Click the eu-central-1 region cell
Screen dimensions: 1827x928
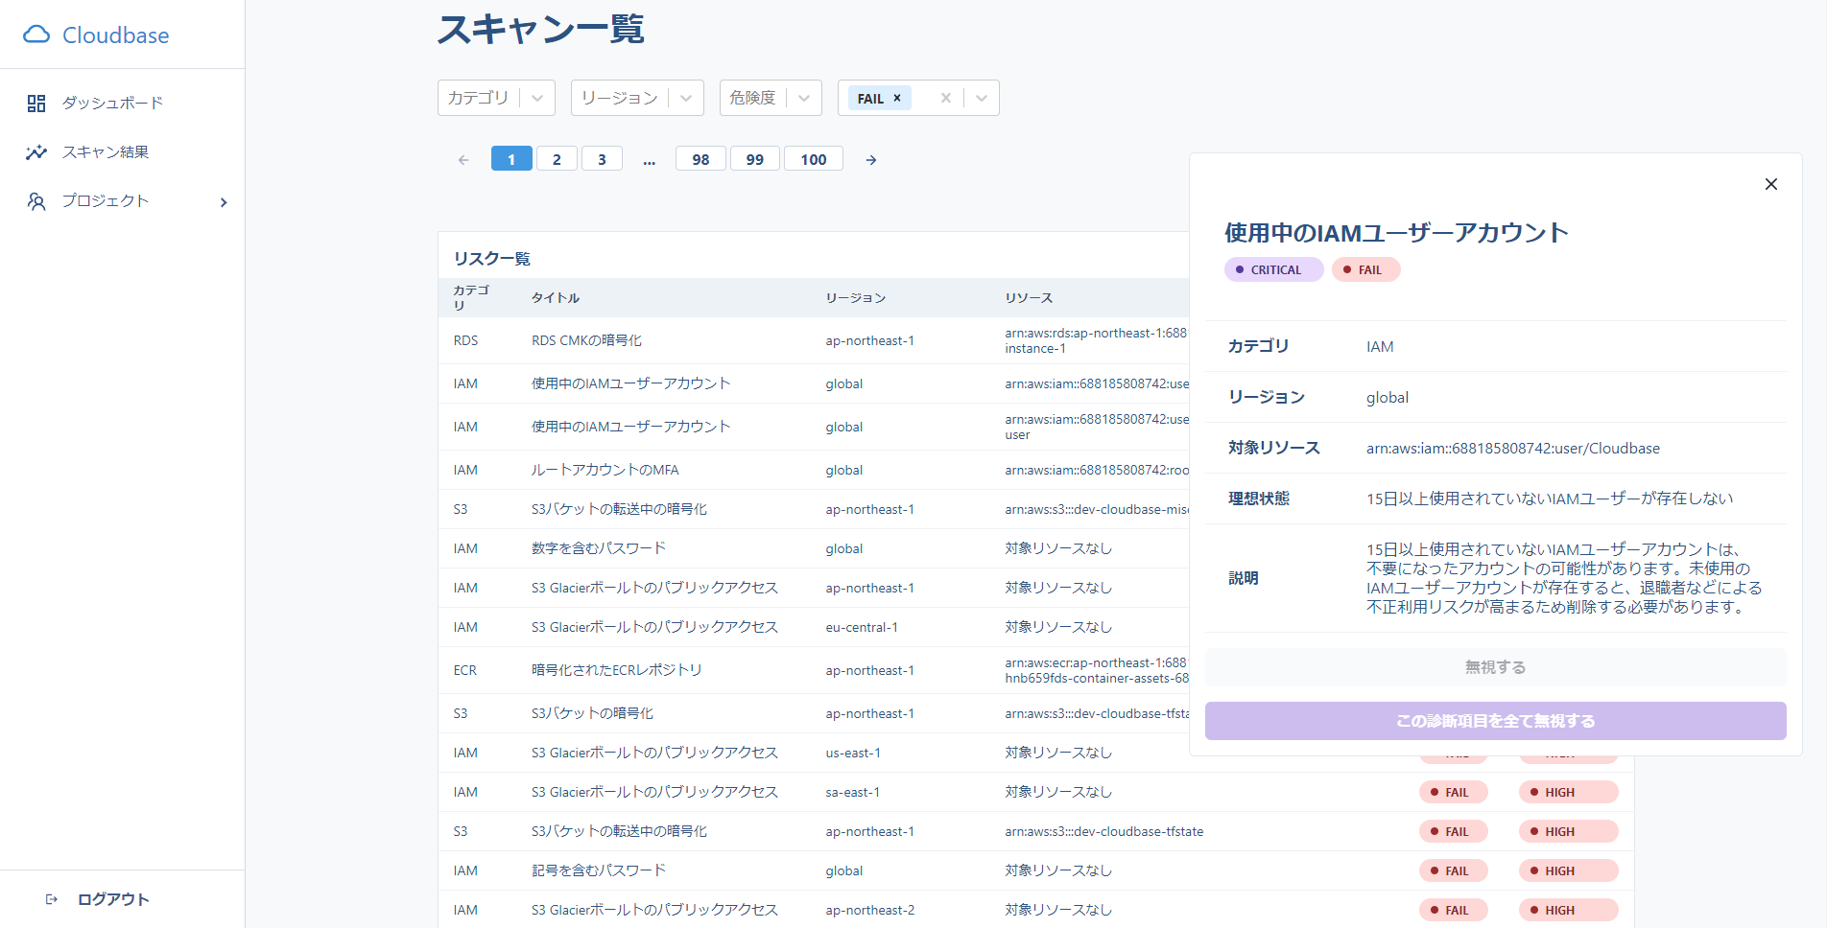(x=862, y=627)
